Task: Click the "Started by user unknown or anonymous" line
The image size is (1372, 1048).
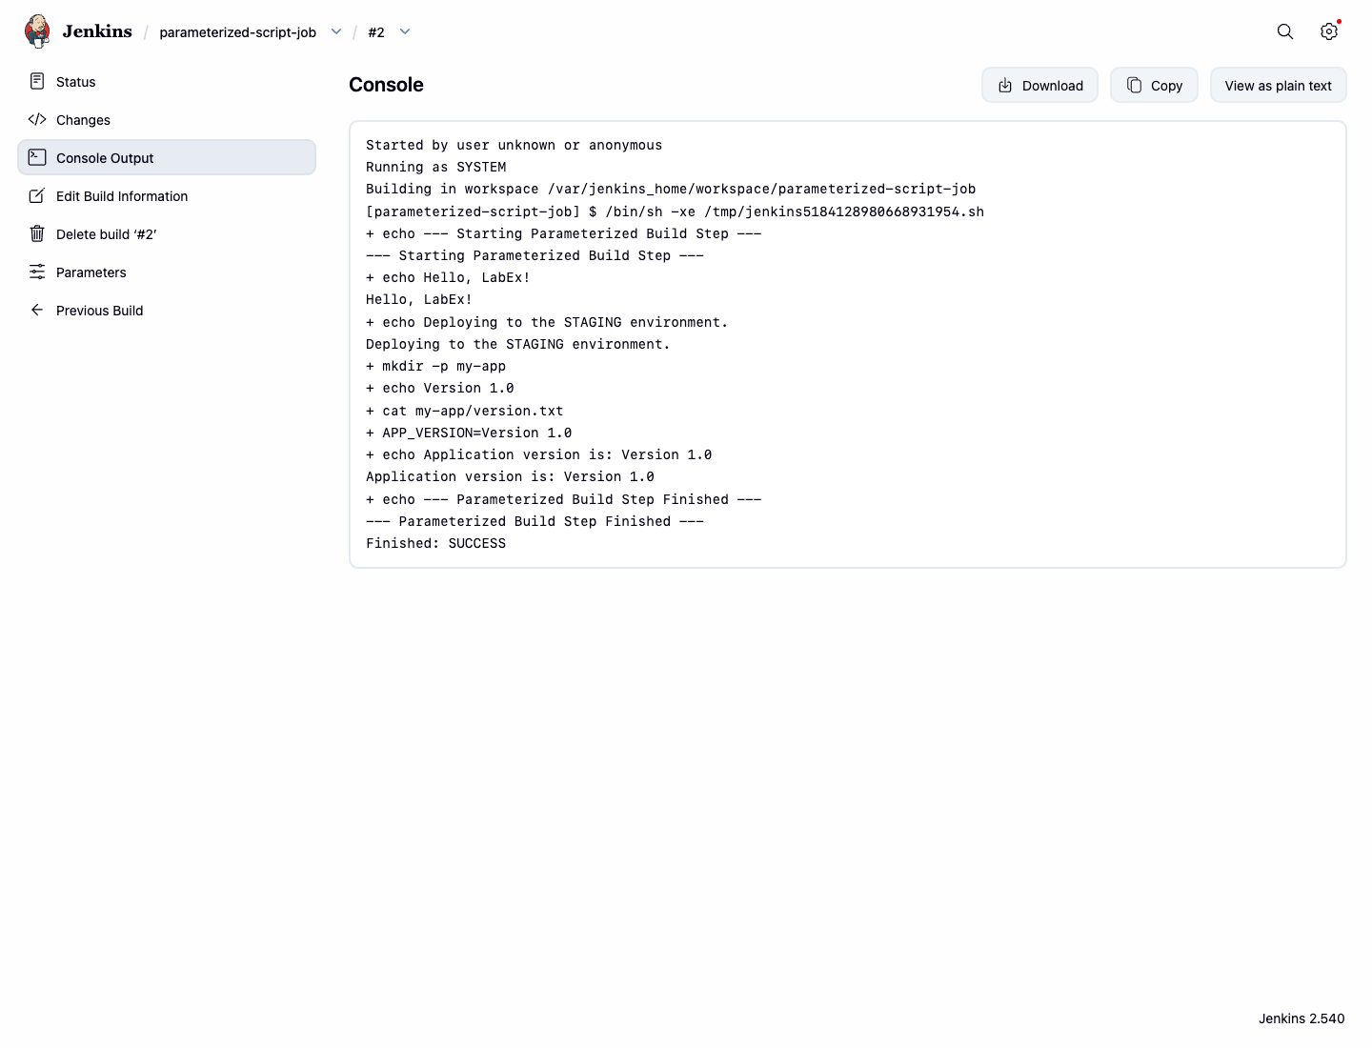Action: [x=514, y=145]
